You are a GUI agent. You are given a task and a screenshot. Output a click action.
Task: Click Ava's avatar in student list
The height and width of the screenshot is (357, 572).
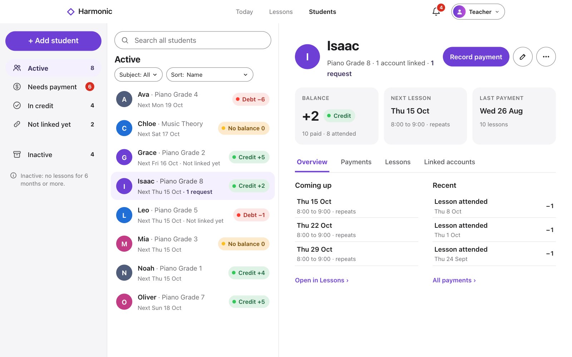[124, 99]
